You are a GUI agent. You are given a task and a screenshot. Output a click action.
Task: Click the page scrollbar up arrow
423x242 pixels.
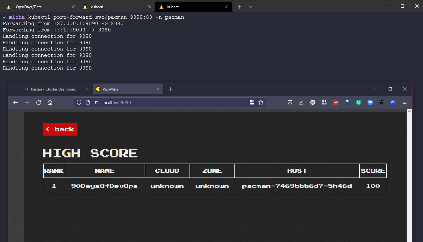coord(410,111)
